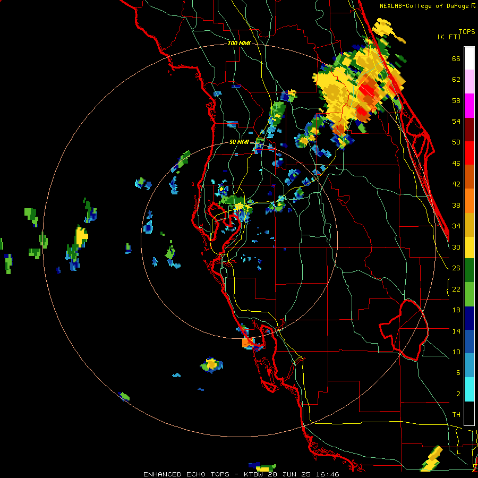Pick the magenta band in the legend
Image resolution: width=478 pixels, height=478 pixels.
pyautogui.click(x=469, y=106)
